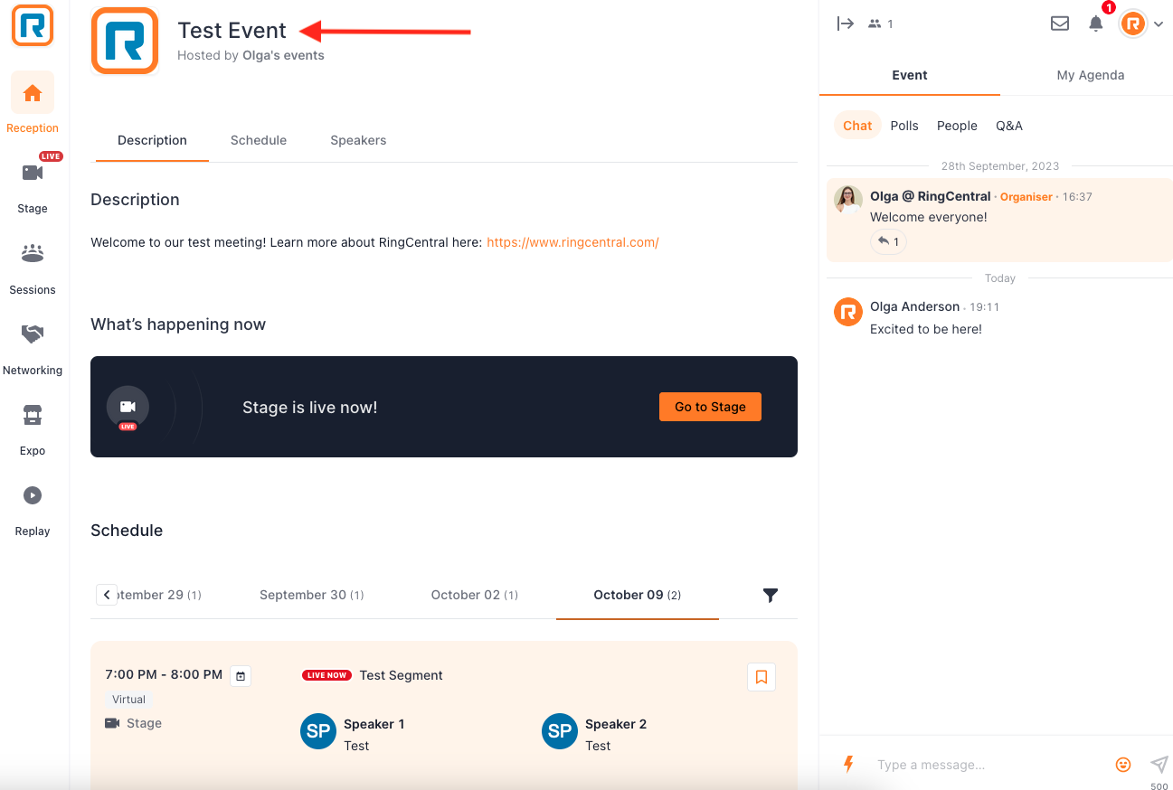Image resolution: width=1173 pixels, height=790 pixels.
Task: Move schedule dates back with left chevron
Action: 107,595
